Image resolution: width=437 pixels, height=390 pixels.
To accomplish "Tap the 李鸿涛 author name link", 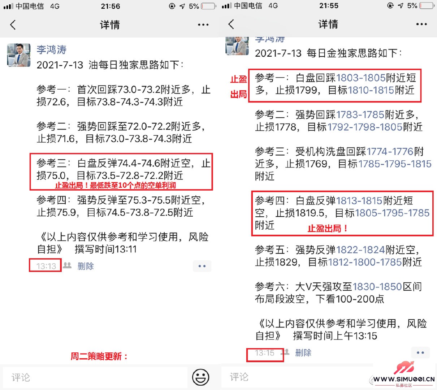I will click(51, 49).
